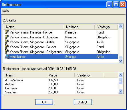The height and width of the screenshot is (110, 127).
Task: Click the Sverige market cell of Mina kurser
Action: click(70, 57)
